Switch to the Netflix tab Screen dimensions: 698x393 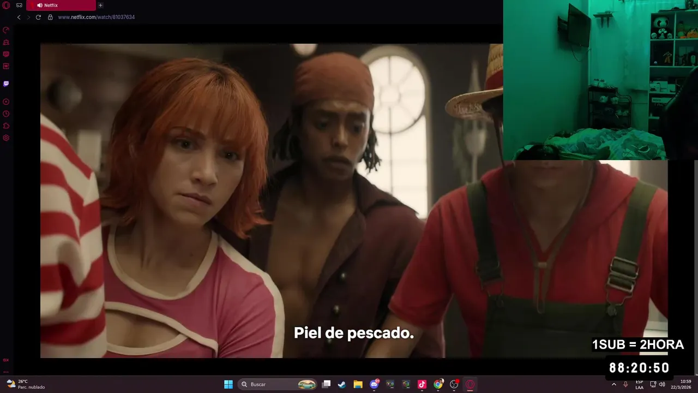(61, 5)
